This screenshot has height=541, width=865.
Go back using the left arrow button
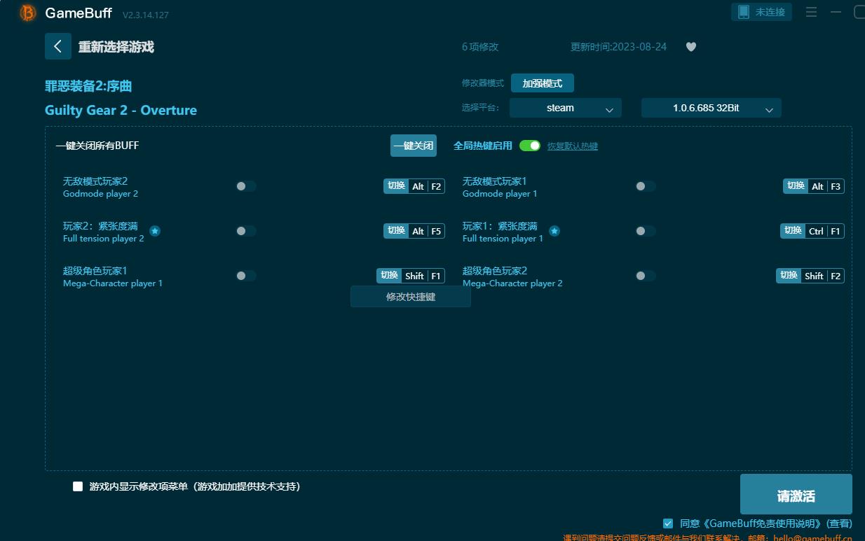[x=58, y=46]
